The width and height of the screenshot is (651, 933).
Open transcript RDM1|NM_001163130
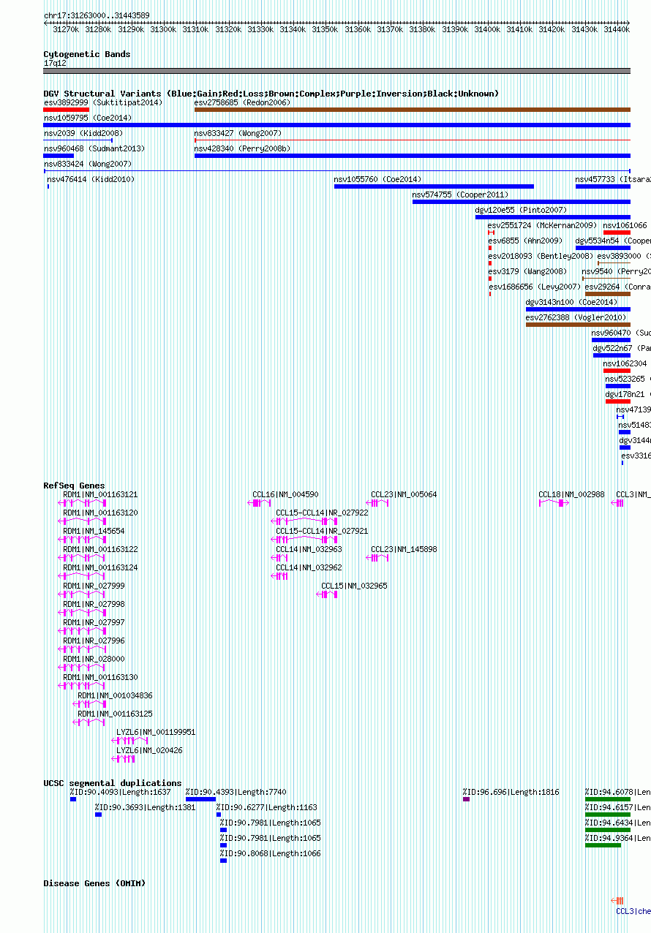tap(100, 677)
